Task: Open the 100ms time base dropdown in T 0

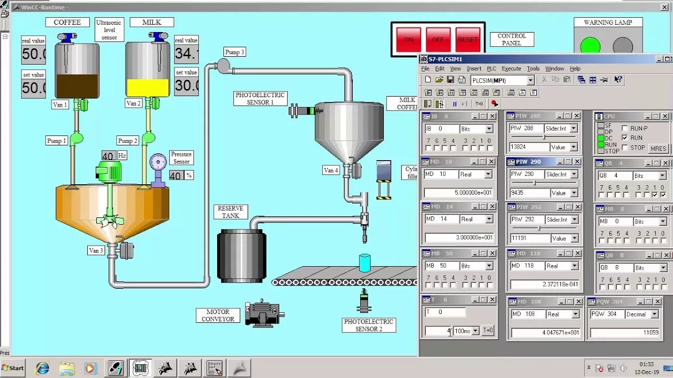Action: point(475,331)
